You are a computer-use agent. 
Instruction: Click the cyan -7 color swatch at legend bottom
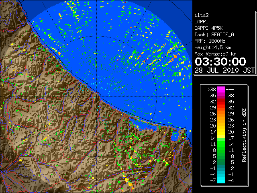pos(221,181)
